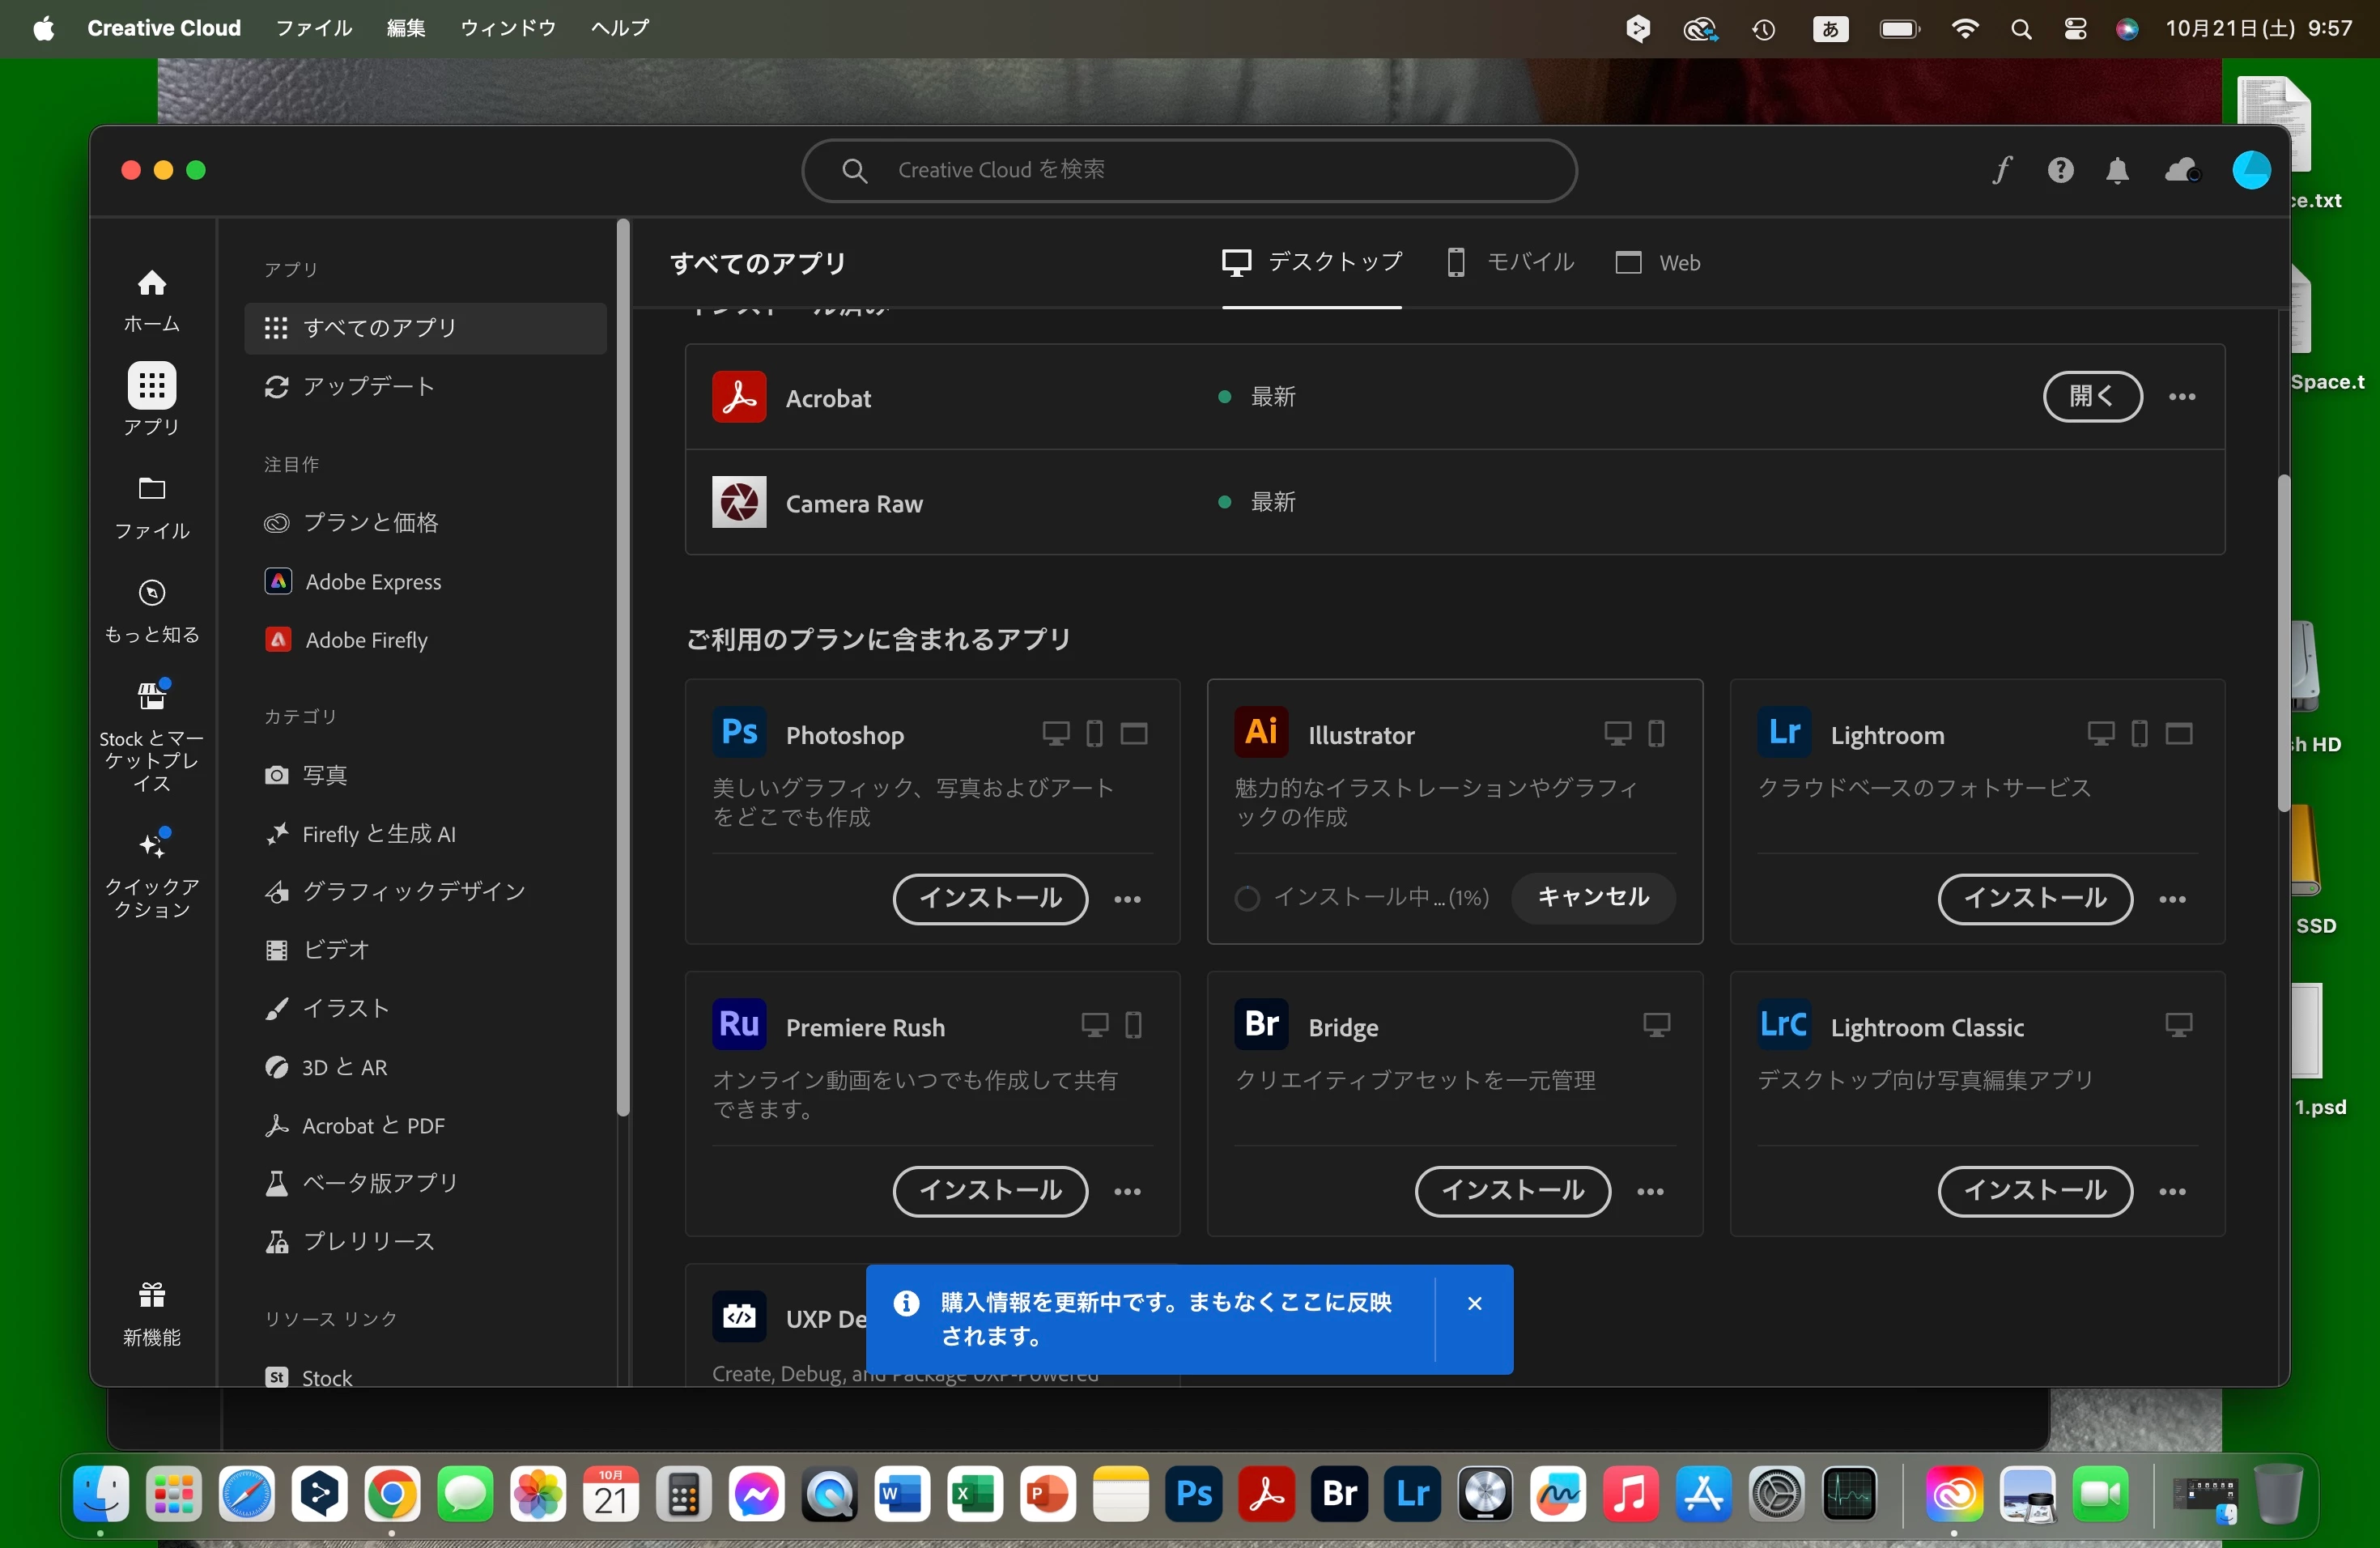Screen dimensions: 2380x1548
Task: Open more options for Photoshop
Action: 1127,899
